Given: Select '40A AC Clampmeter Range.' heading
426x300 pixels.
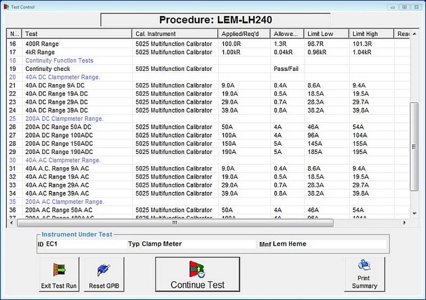Looking at the screenshot, I should [208, 160].
